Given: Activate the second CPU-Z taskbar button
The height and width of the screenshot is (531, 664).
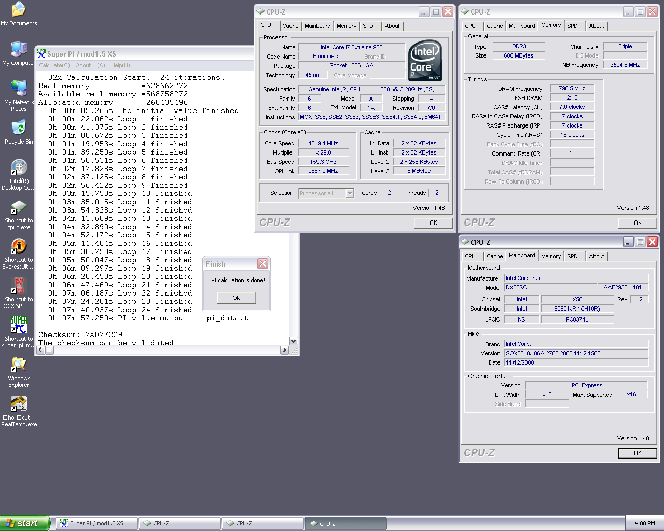Looking at the screenshot, I should click(262, 523).
